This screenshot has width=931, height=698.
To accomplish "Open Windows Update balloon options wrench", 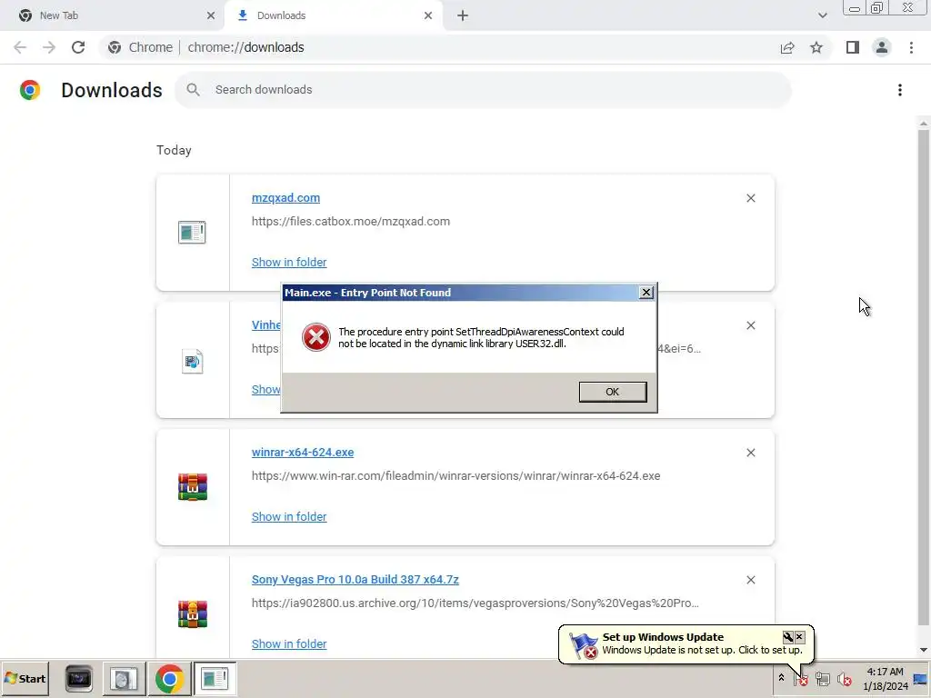I will pos(788,637).
